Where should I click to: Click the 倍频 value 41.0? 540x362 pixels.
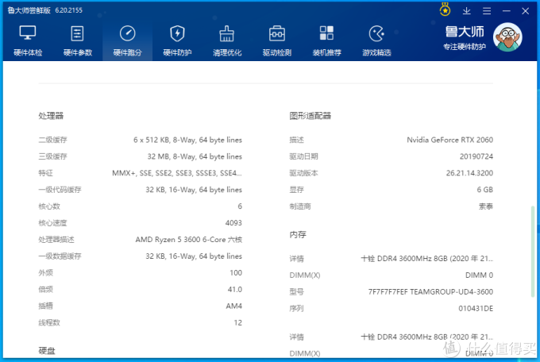[235, 289]
